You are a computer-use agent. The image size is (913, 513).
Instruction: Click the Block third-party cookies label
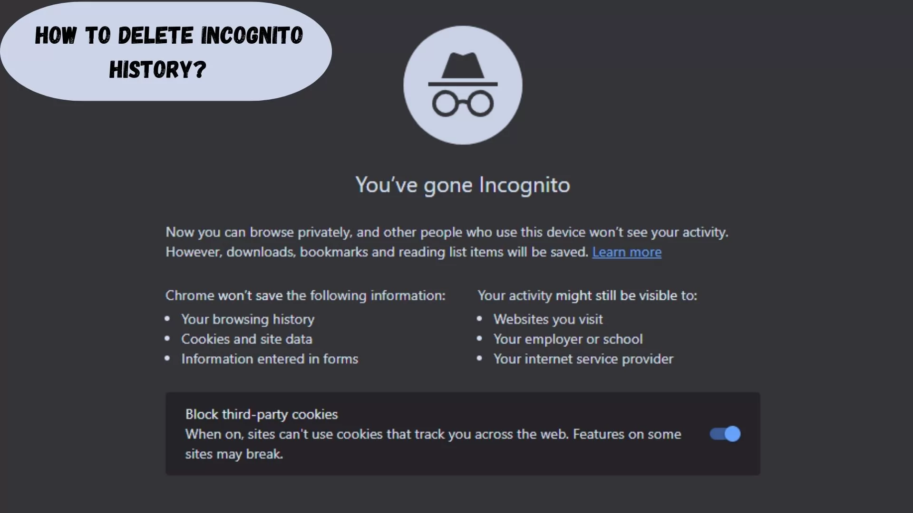click(261, 414)
